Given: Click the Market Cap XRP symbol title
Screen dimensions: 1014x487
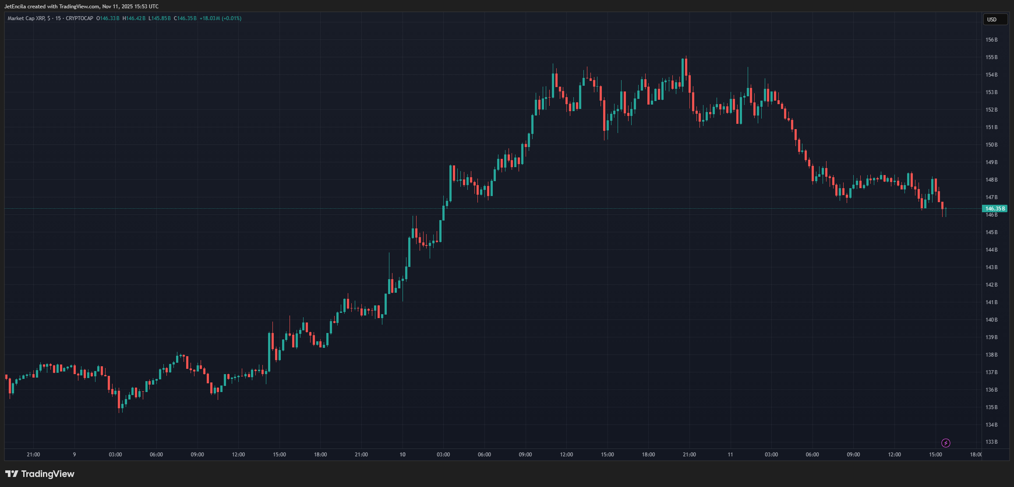Looking at the screenshot, I should coord(26,18).
